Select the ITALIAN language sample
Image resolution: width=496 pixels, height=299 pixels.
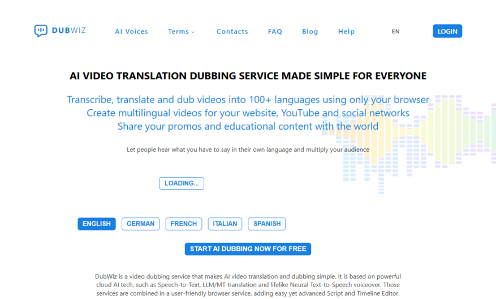coord(225,224)
